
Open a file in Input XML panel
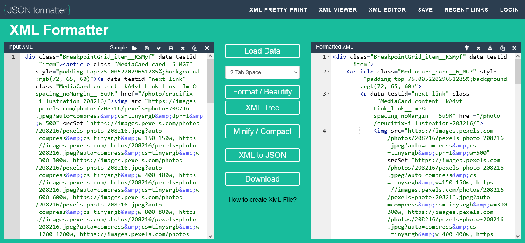(x=134, y=48)
